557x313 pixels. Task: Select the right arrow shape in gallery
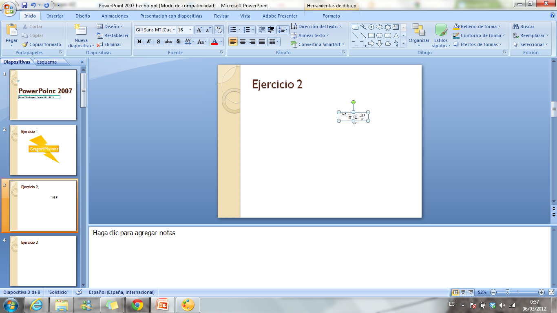(371, 44)
